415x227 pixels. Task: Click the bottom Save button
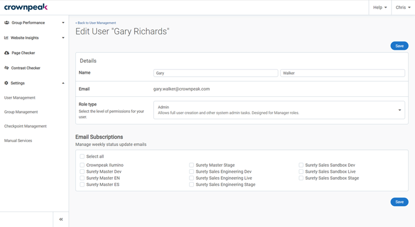click(400, 202)
